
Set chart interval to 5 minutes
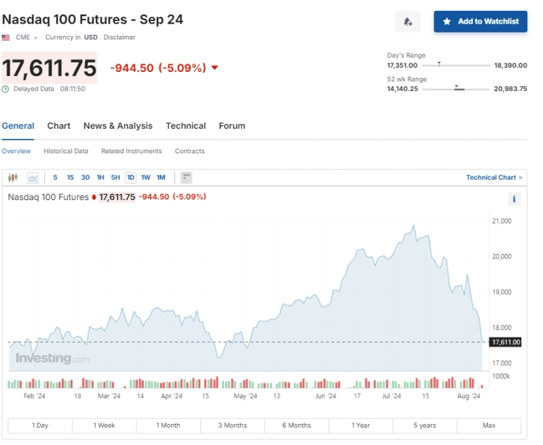click(x=56, y=178)
